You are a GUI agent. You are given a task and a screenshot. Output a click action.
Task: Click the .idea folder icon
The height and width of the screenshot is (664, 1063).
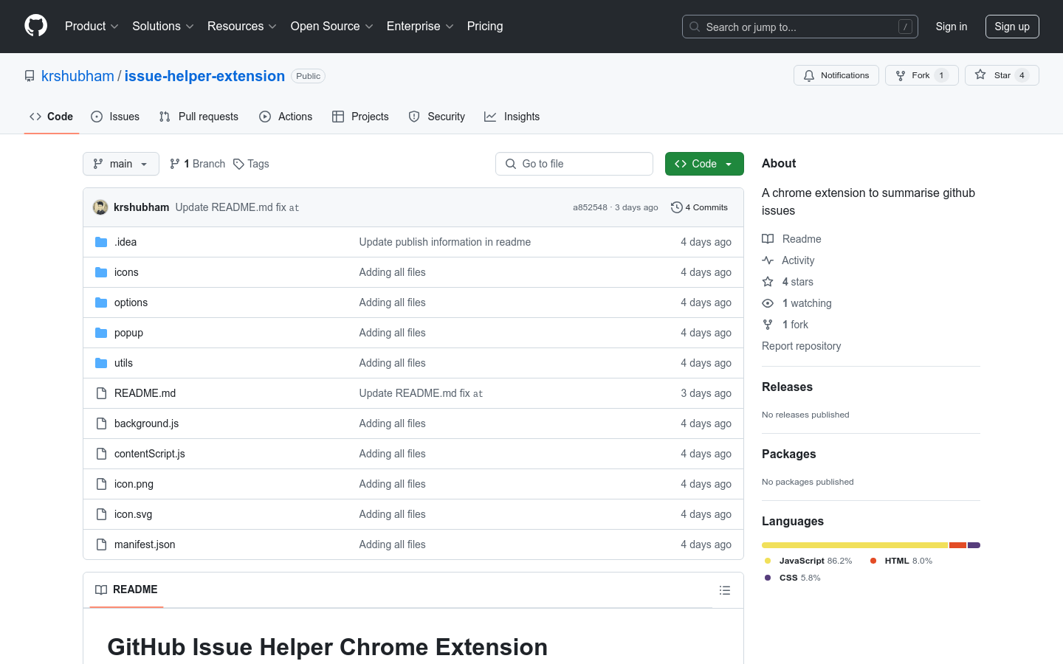(x=101, y=242)
